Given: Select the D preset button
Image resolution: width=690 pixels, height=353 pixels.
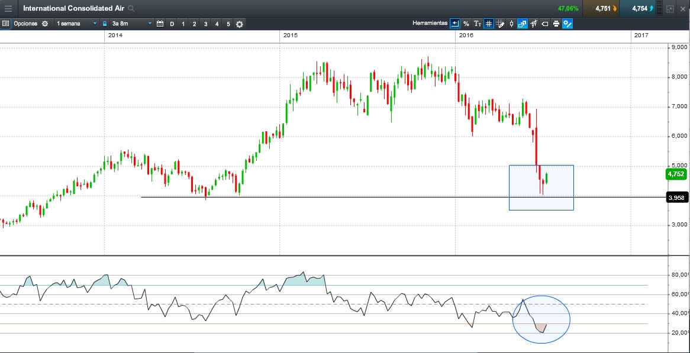Looking at the screenshot, I should [x=172, y=24].
